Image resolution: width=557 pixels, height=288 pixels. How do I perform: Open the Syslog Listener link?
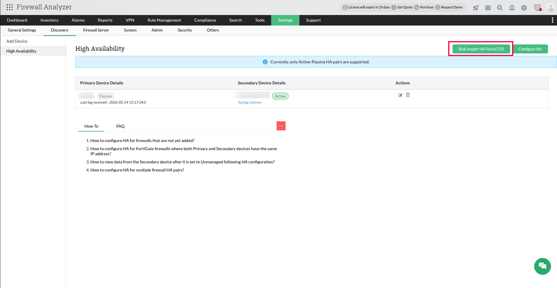(x=250, y=102)
